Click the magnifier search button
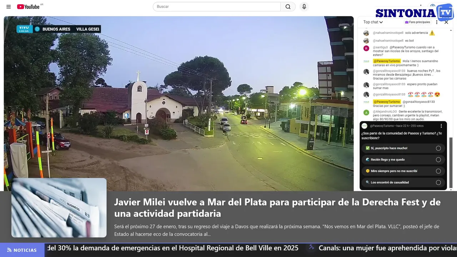The width and height of the screenshot is (457, 257). point(288,7)
